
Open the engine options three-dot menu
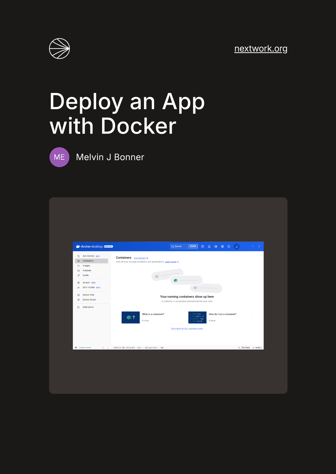click(108, 348)
